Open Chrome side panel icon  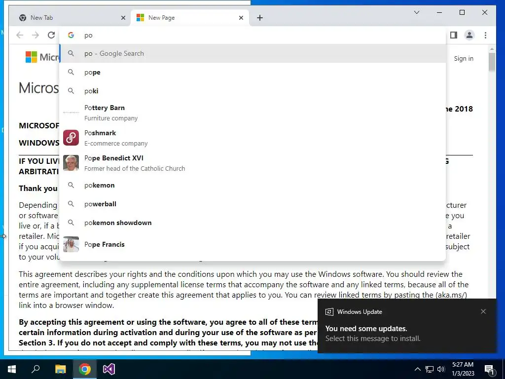[x=454, y=35]
